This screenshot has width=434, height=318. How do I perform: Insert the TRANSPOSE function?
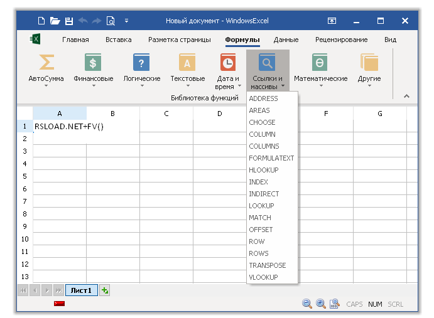272,265
